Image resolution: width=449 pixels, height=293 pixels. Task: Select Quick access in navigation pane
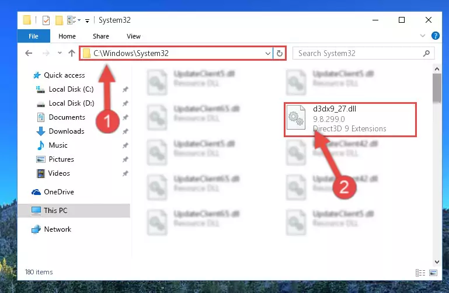pos(60,75)
